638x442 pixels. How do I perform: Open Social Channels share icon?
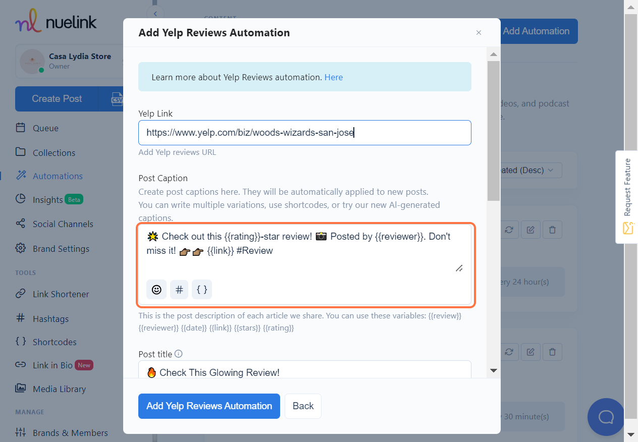pos(20,224)
